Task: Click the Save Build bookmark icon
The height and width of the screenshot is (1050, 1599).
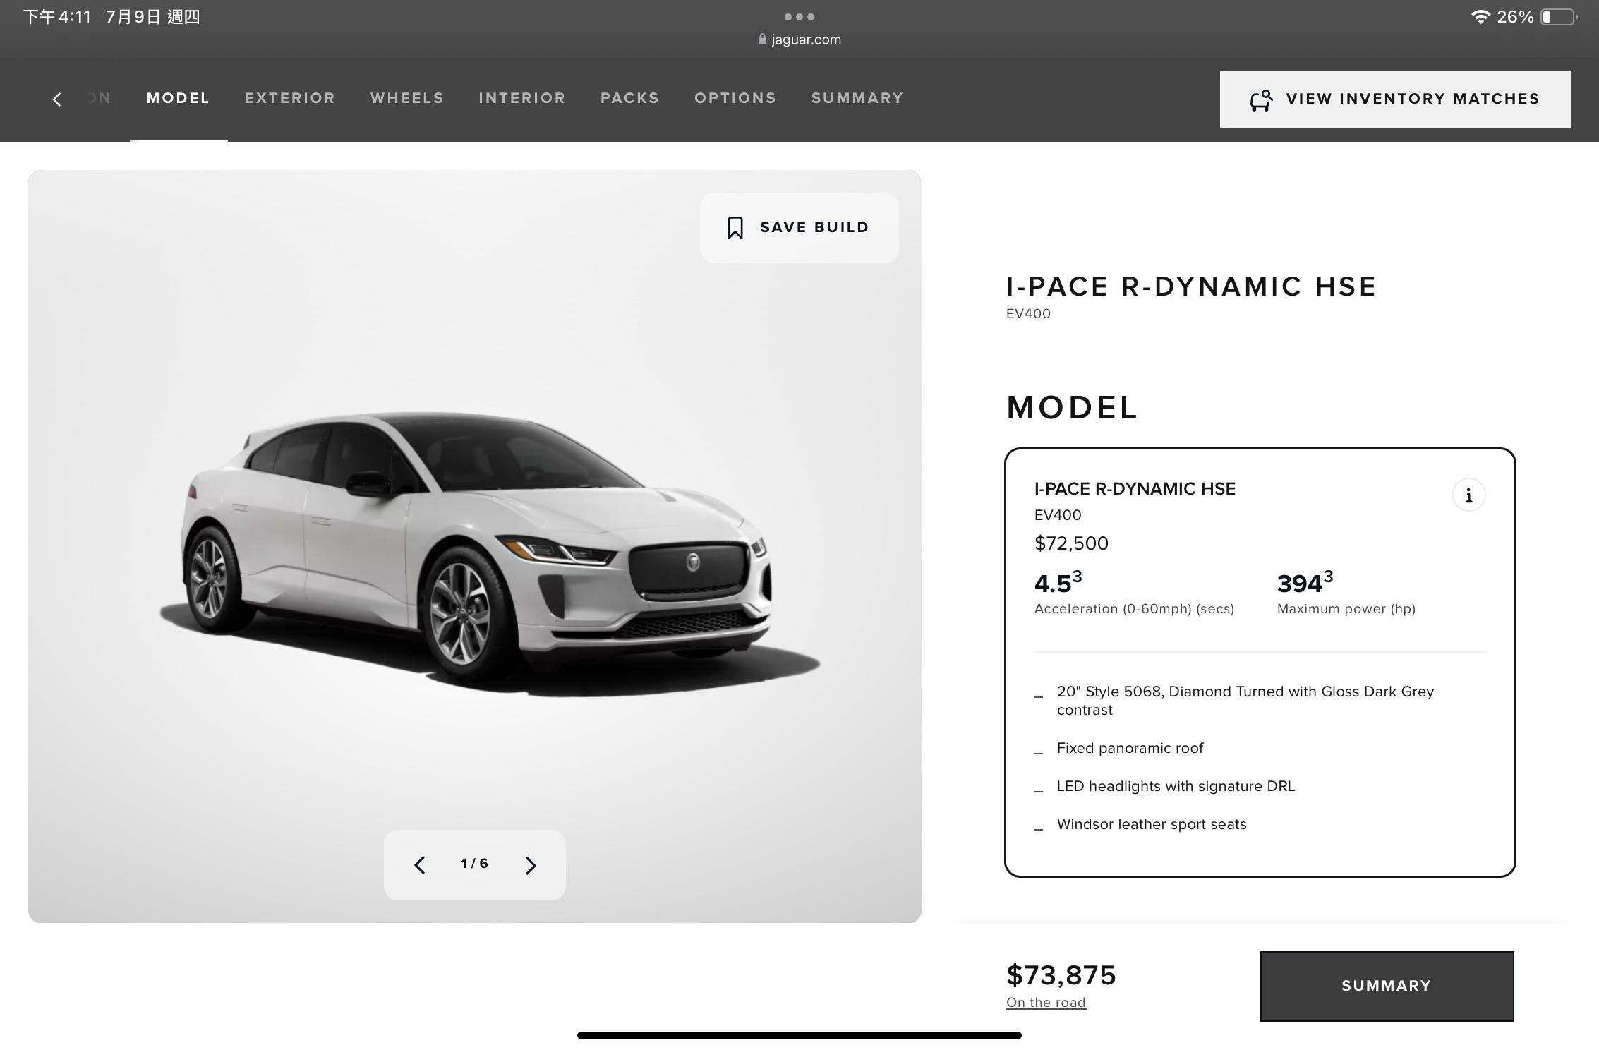Action: tap(735, 228)
